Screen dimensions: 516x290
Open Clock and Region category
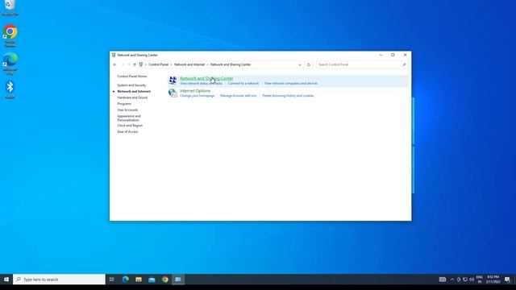[130, 126]
